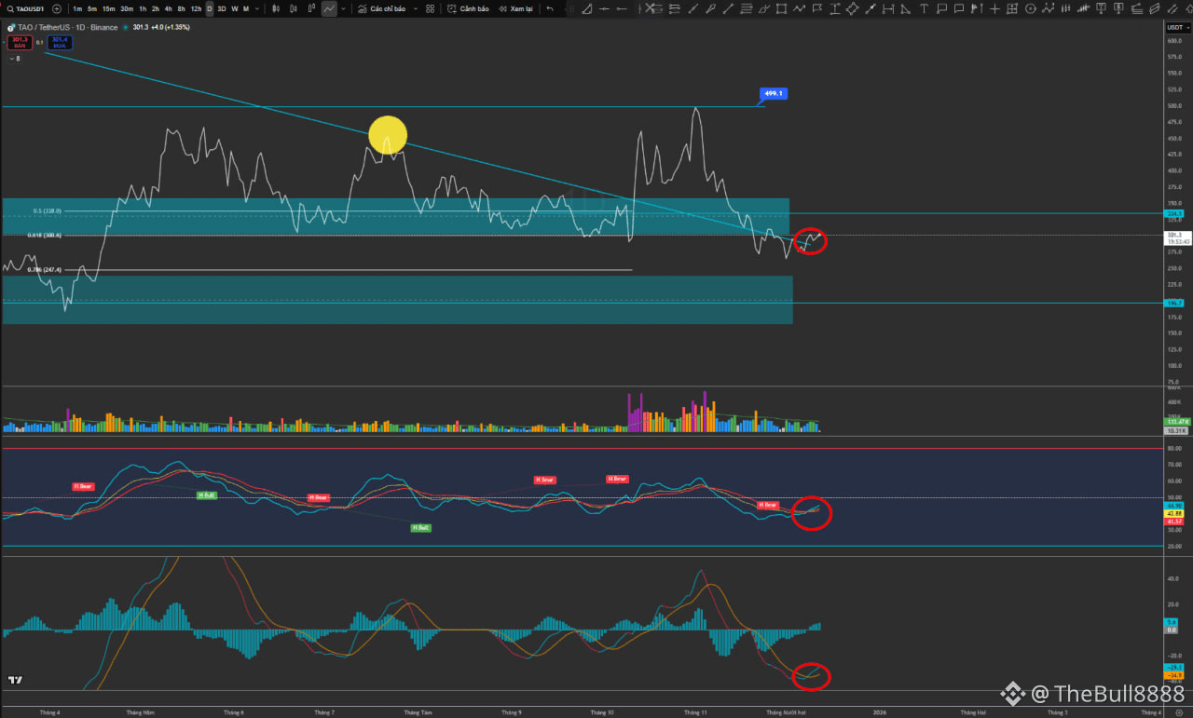Open the timeframe interval dropdown chevron
The width and height of the screenshot is (1193, 718).
pyautogui.click(x=256, y=8)
